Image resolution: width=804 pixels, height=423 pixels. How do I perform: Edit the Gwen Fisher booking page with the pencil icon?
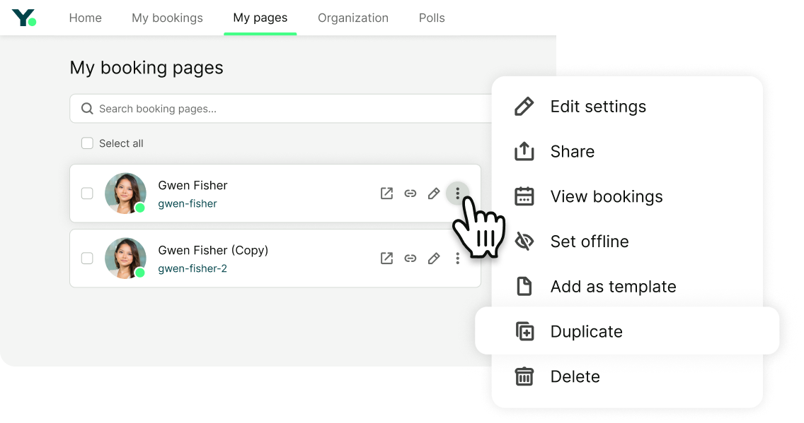pyautogui.click(x=434, y=193)
